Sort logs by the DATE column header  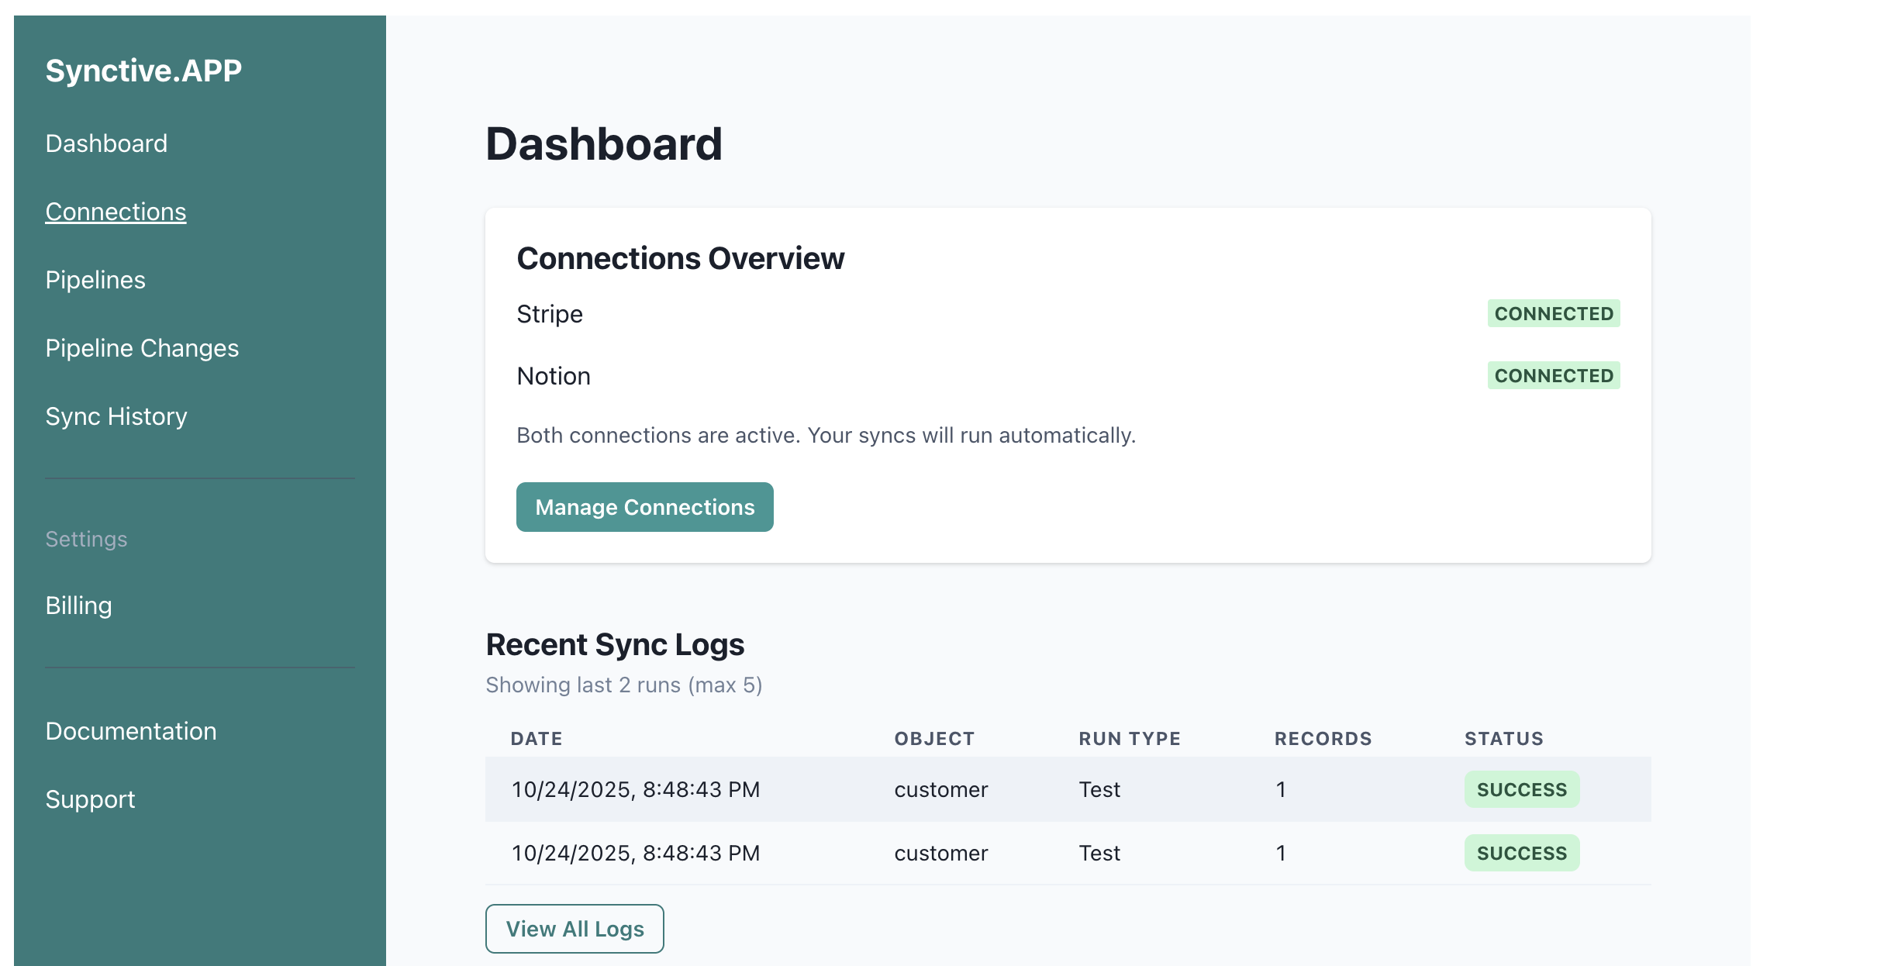pyautogui.click(x=536, y=738)
